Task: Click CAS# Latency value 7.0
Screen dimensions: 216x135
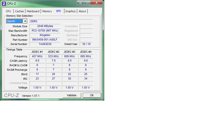Action: tap(53, 61)
